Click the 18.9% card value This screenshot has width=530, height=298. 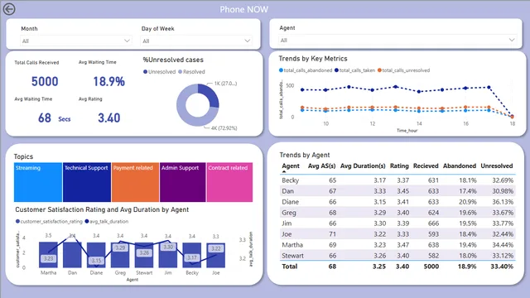tap(108, 81)
